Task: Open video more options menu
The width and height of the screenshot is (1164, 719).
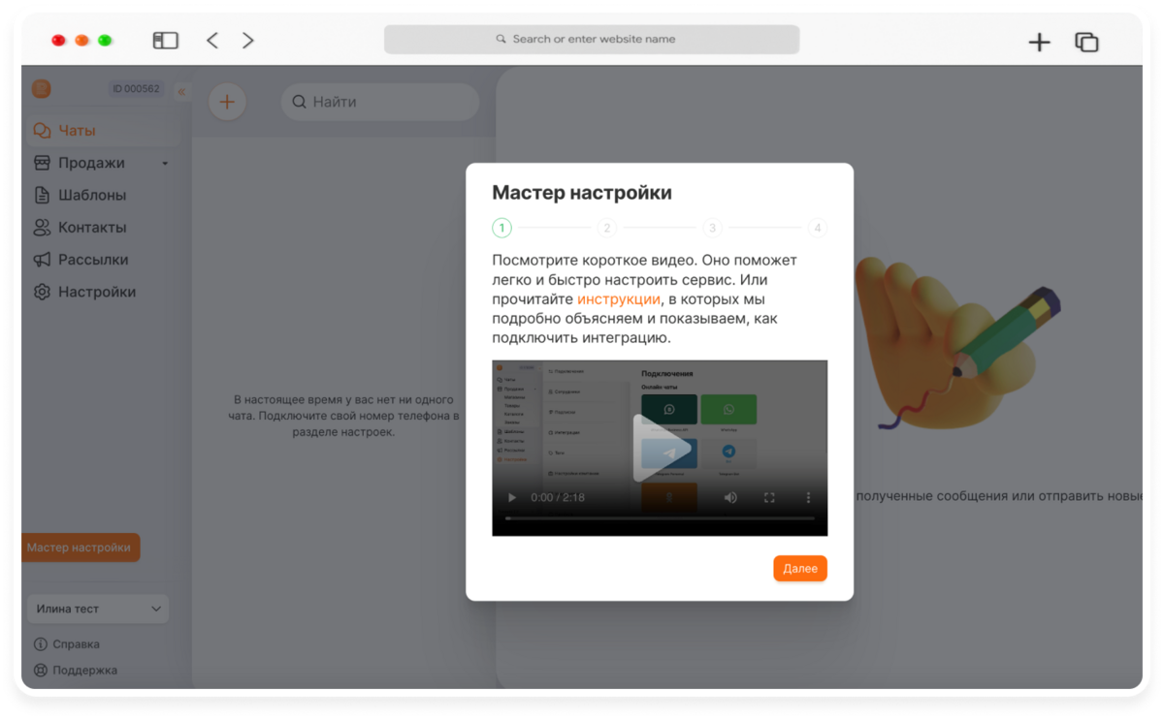Action: [808, 497]
